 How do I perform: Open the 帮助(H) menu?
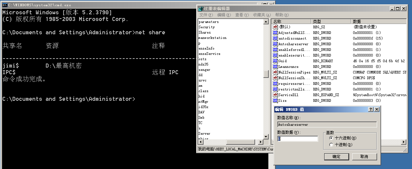point(282,15)
